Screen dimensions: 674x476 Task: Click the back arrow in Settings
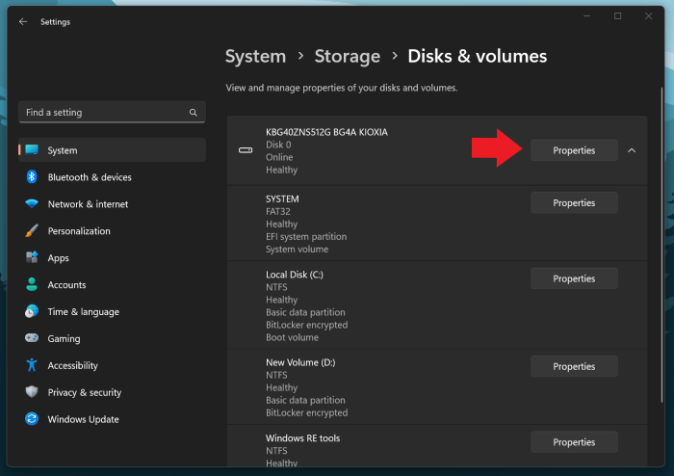[23, 21]
